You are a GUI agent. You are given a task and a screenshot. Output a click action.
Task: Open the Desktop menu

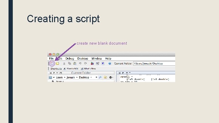pos(83,58)
